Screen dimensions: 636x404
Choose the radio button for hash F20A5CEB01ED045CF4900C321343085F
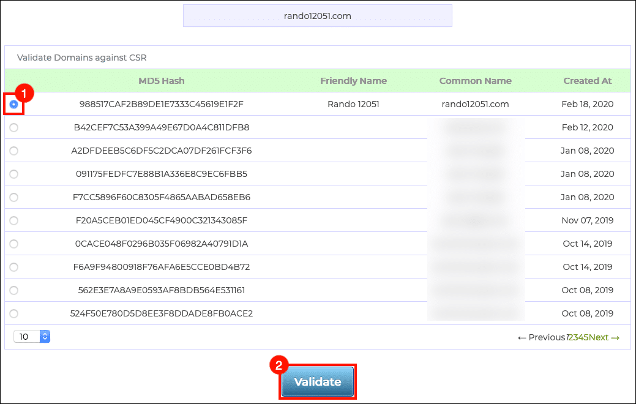point(13,220)
